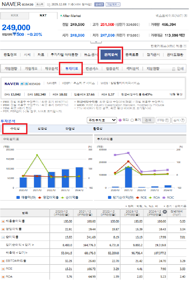Select the 연간 radio button

coord(120,120)
